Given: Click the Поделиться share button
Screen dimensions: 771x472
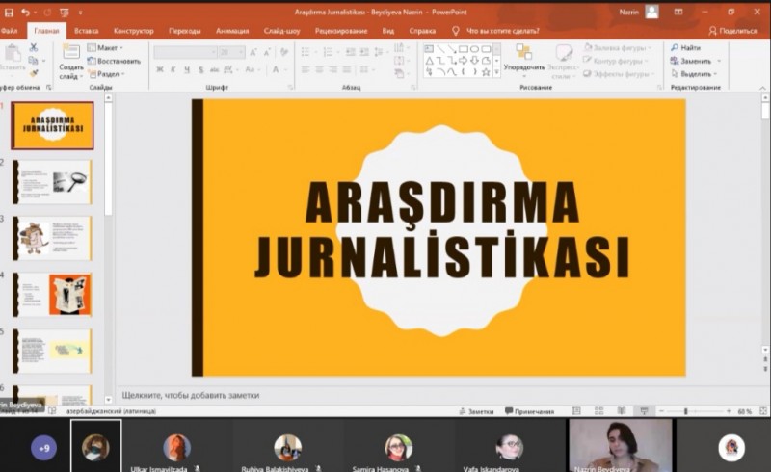Looking at the screenshot, I should (732, 31).
